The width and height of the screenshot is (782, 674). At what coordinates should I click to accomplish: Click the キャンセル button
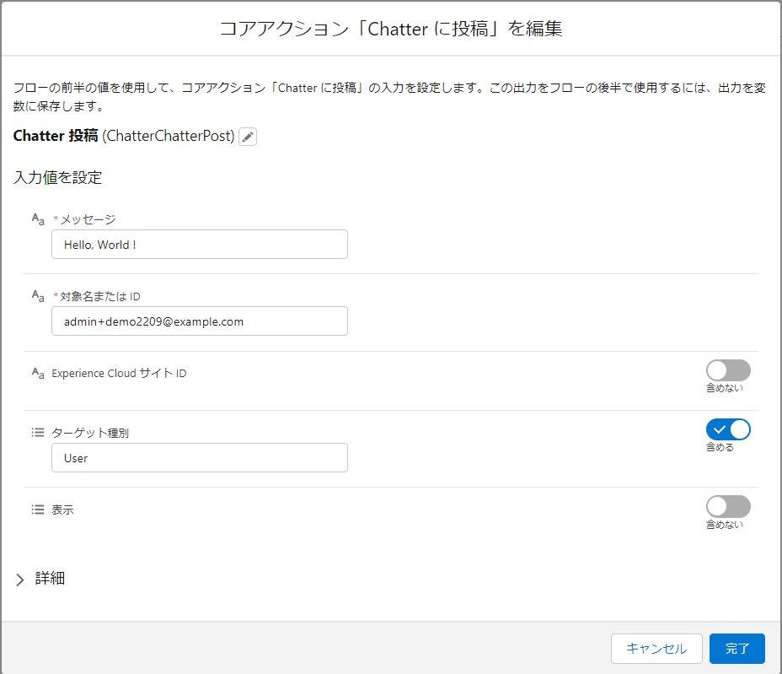coord(656,649)
